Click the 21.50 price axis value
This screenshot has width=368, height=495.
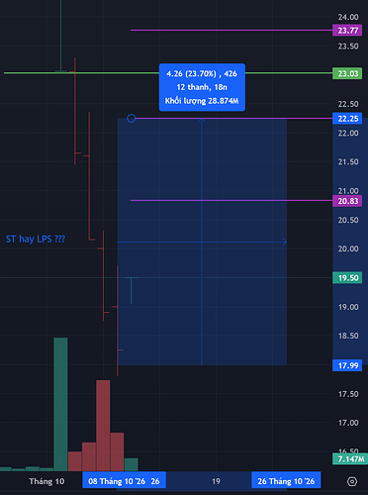pyautogui.click(x=348, y=161)
